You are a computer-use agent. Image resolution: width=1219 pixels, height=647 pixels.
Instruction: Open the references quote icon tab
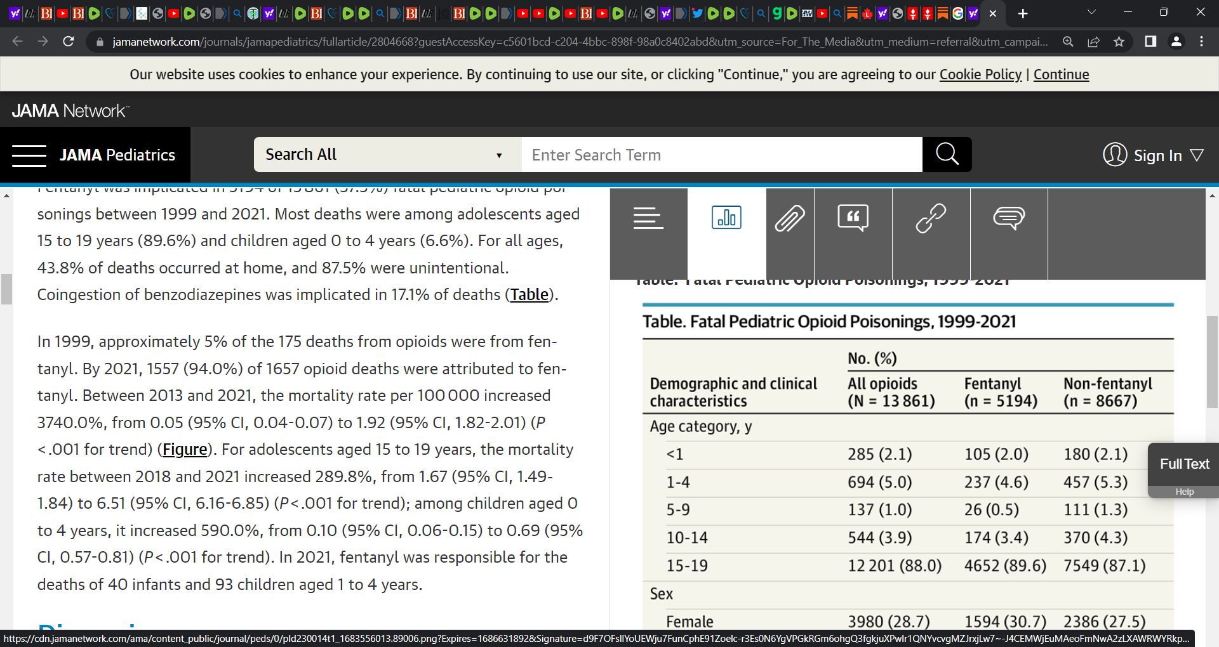pyautogui.click(x=853, y=218)
